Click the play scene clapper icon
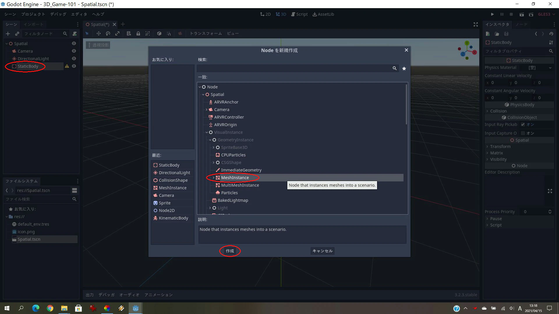 (x=521, y=14)
